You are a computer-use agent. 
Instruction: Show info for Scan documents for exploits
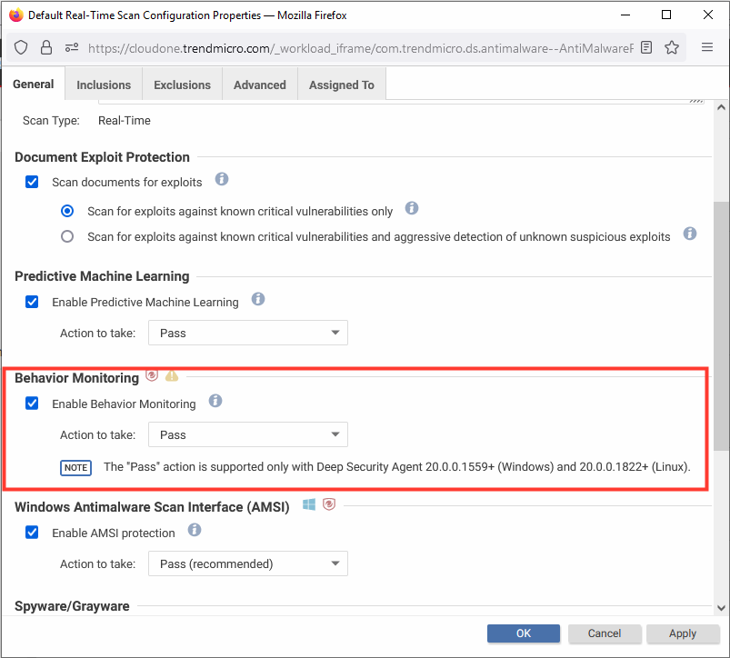pos(222,179)
